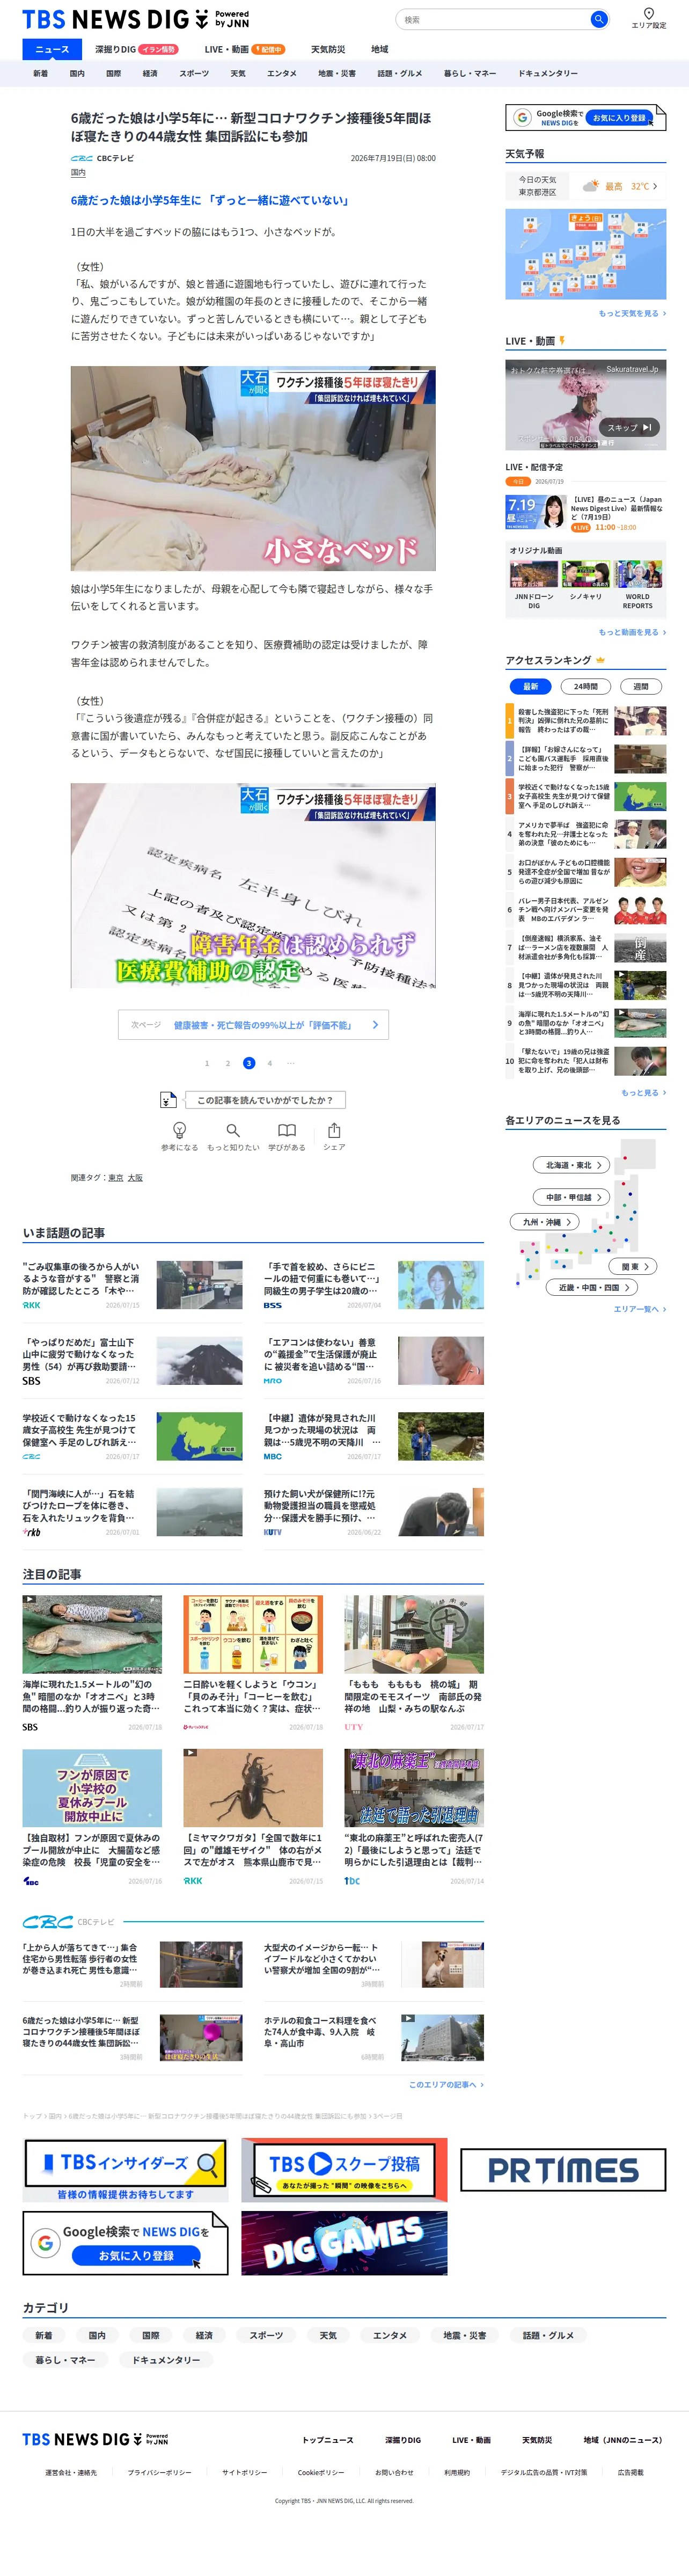Click the search input field
This screenshot has height=2576, width=689.
pyautogui.click(x=493, y=19)
